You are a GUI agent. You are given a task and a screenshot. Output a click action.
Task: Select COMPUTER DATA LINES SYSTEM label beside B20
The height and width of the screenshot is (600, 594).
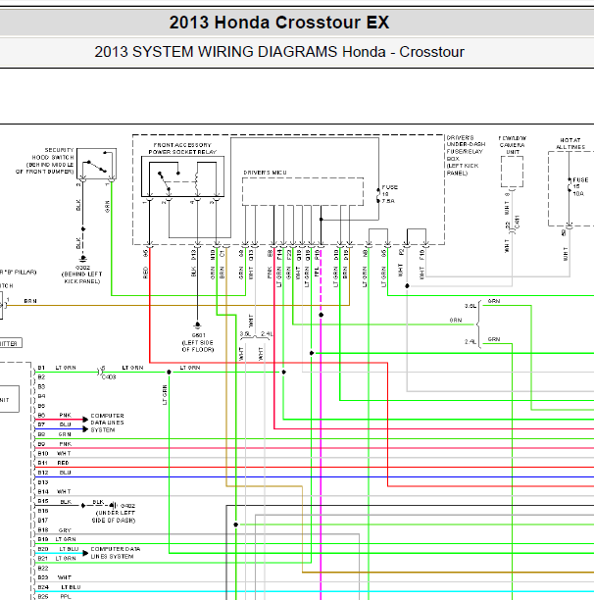(115, 553)
